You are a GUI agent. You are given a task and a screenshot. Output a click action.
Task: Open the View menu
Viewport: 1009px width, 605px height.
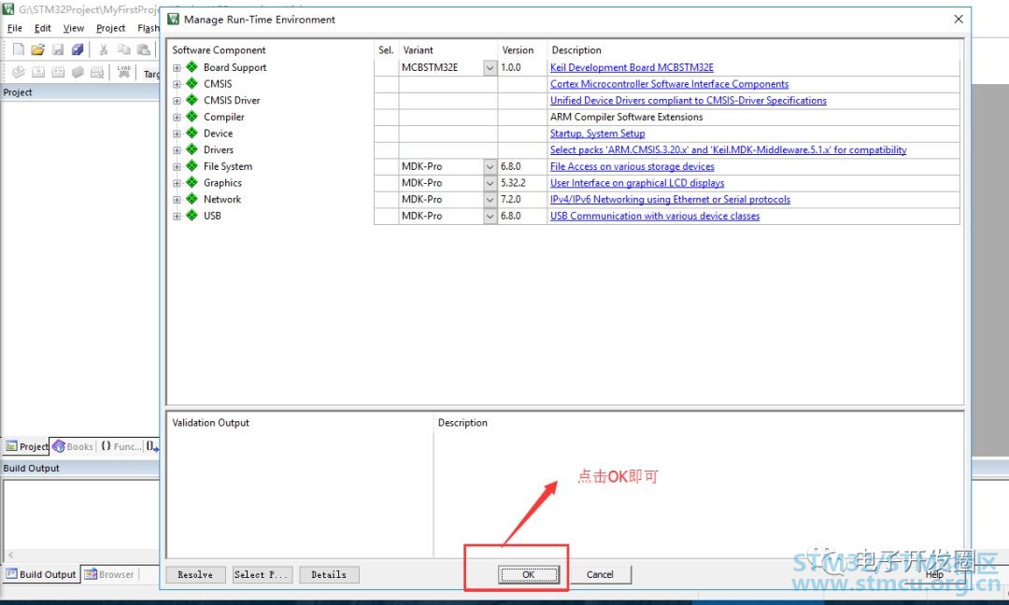[x=74, y=28]
